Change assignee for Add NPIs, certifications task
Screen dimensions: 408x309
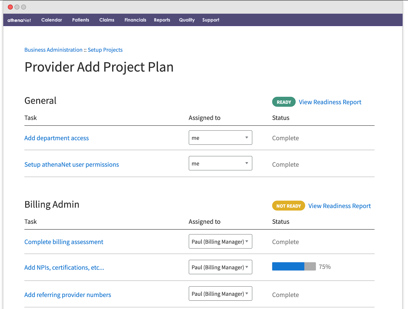click(x=220, y=267)
